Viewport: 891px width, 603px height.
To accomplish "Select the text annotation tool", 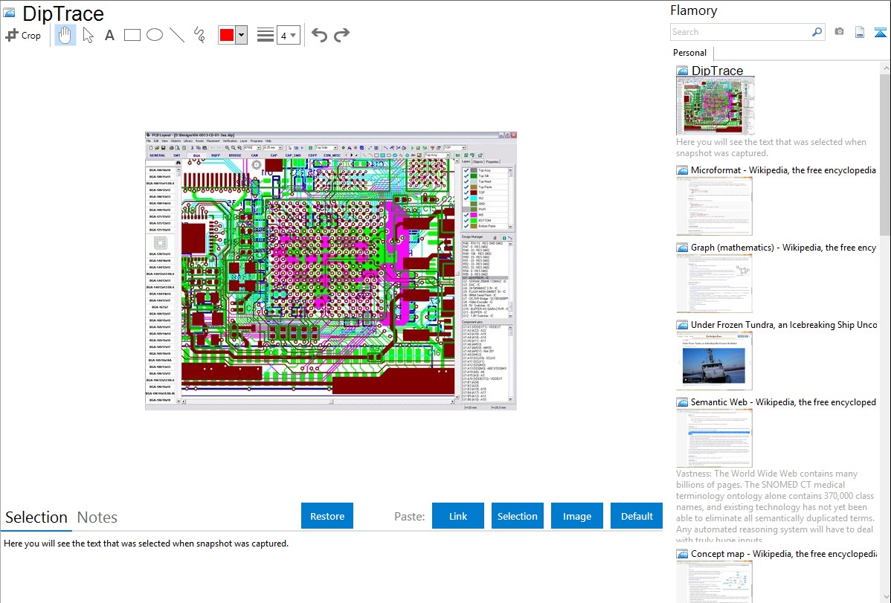I will [109, 35].
